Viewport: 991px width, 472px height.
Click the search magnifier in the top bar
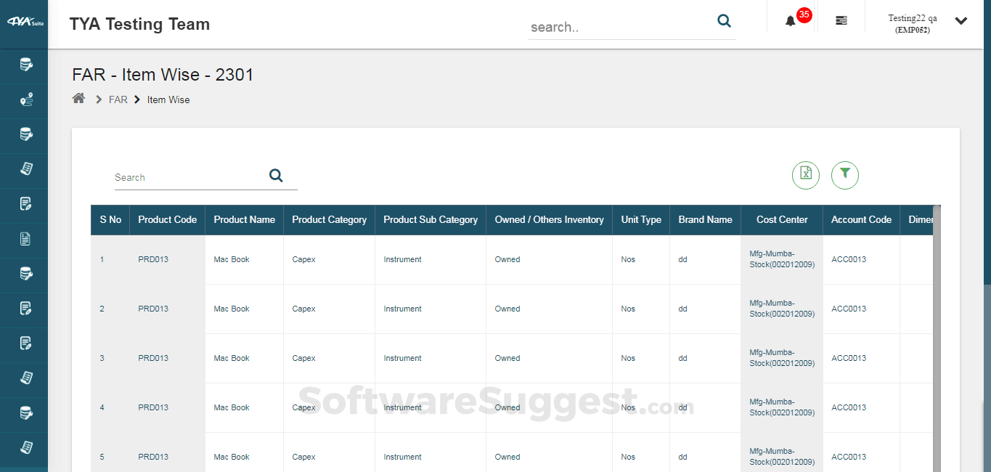(x=724, y=21)
